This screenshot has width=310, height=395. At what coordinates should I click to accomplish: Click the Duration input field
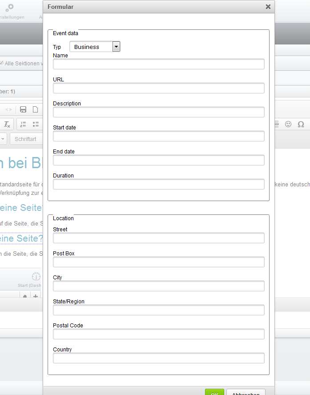point(158,184)
